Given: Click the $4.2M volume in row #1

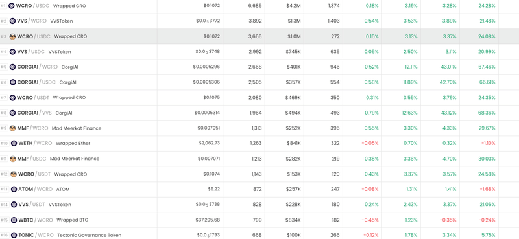Looking at the screenshot, I should [293, 6].
